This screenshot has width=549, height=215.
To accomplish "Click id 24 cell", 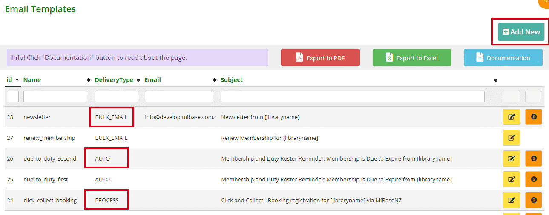I will 10,200.
